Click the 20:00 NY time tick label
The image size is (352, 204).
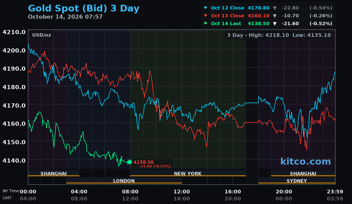pyautogui.click(x=284, y=191)
